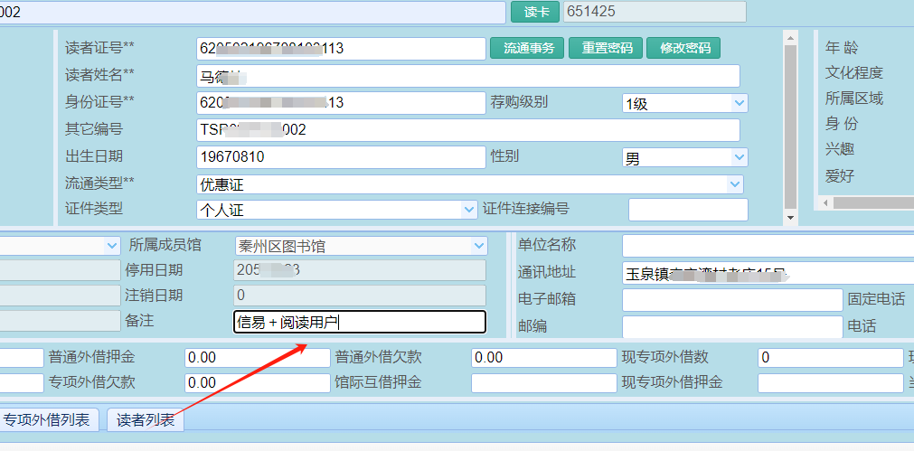
Task: Click the scroll-up arrow of the reader form
Action: [790, 39]
